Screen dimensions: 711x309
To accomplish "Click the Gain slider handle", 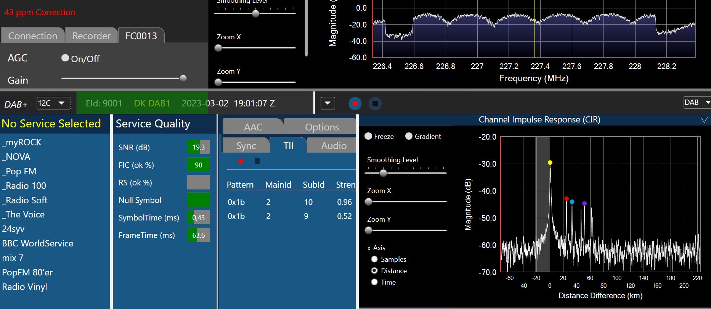I will click(183, 78).
